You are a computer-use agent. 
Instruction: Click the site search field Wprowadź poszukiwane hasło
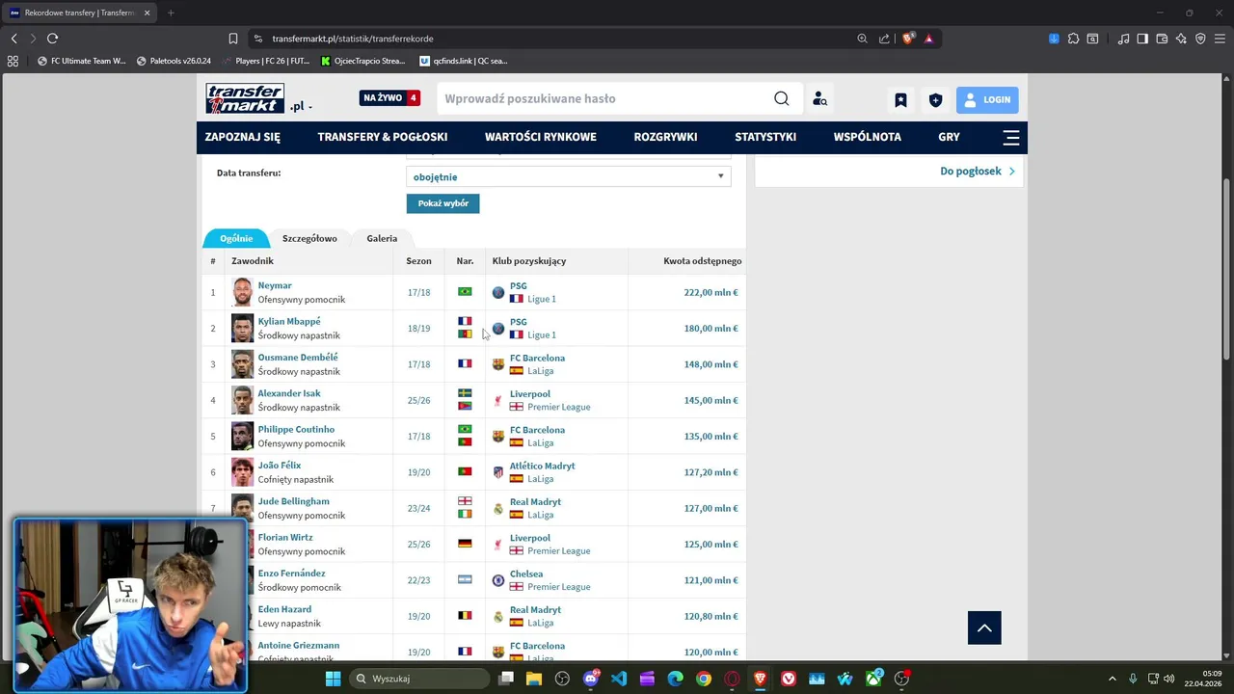[x=603, y=98]
